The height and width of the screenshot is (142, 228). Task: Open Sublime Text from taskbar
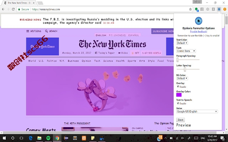click(75, 138)
